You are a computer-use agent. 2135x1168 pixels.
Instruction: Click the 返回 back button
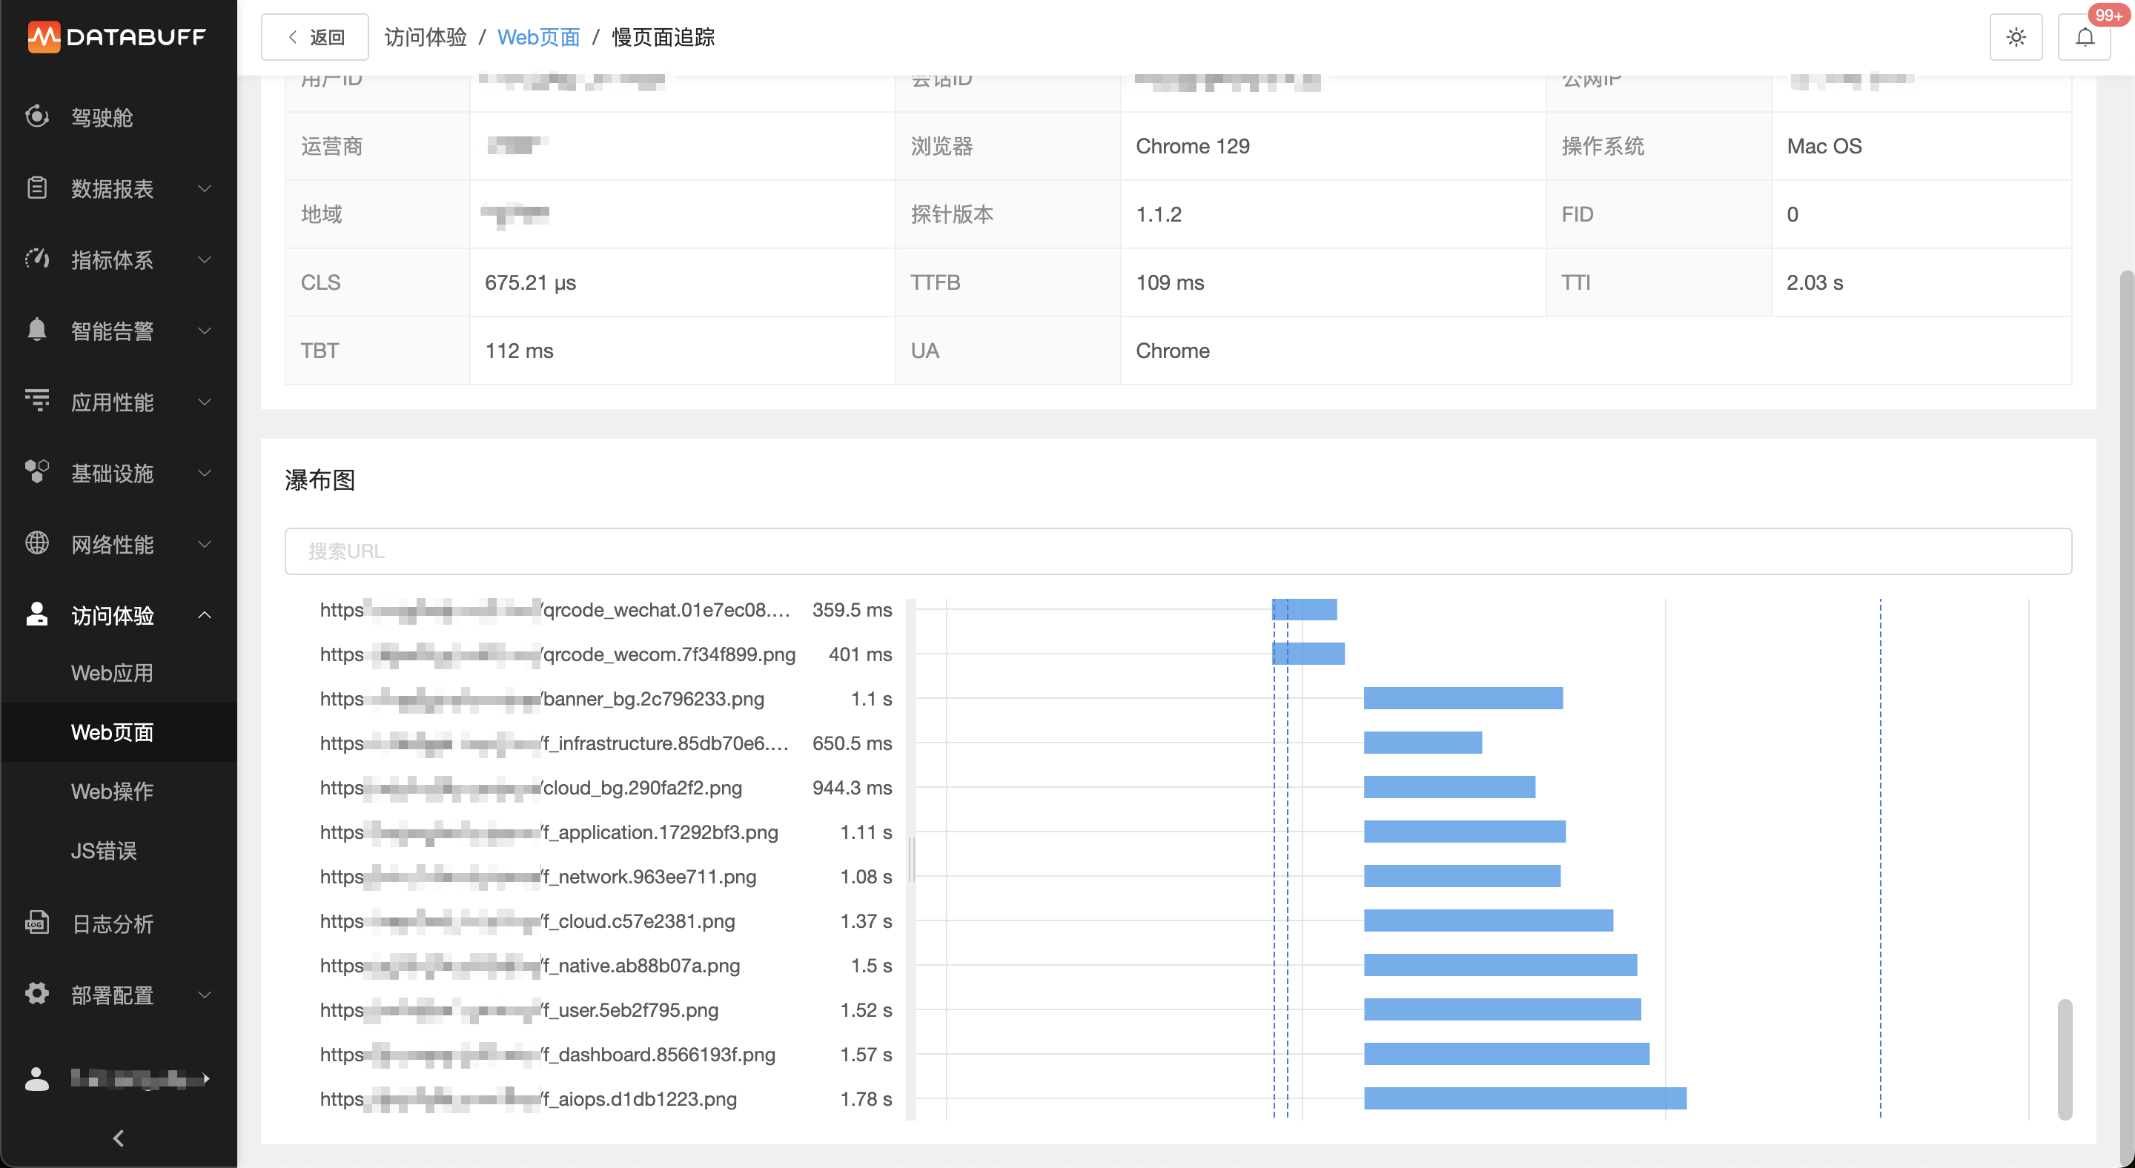[315, 36]
